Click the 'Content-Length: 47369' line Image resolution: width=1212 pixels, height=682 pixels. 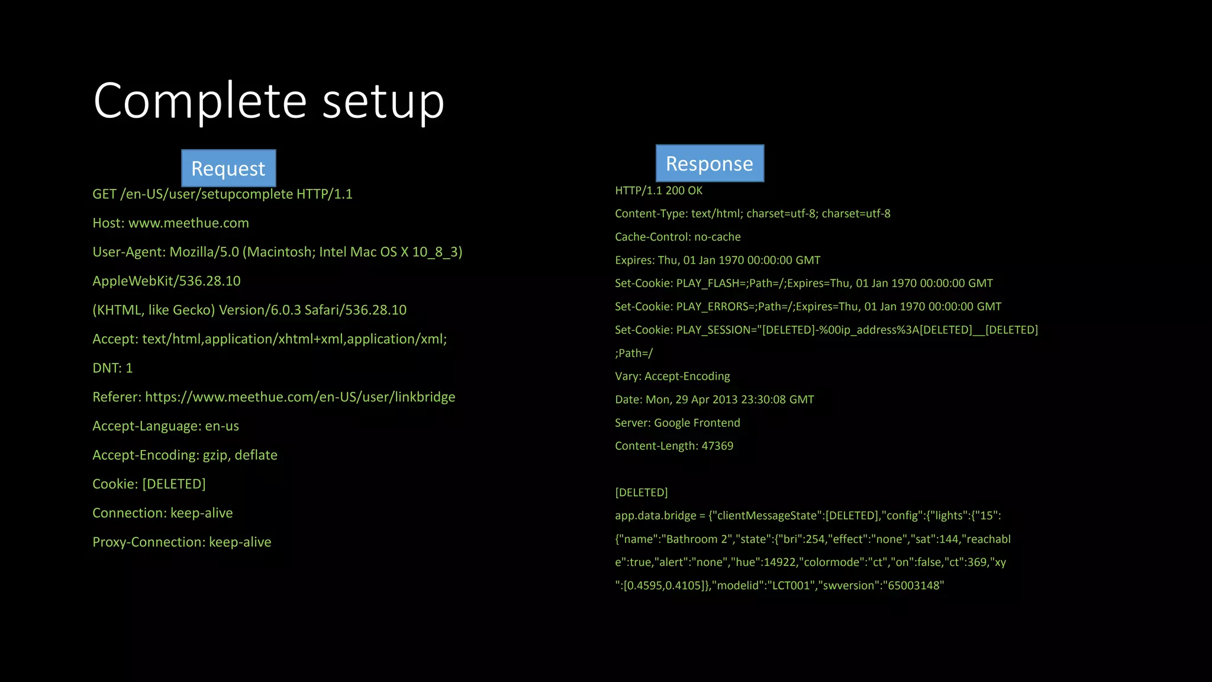[x=674, y=446]
